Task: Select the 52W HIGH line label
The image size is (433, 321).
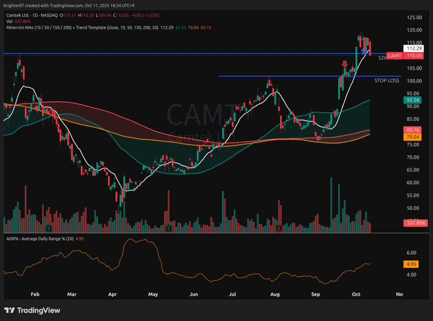Action: tap(387, 58)
